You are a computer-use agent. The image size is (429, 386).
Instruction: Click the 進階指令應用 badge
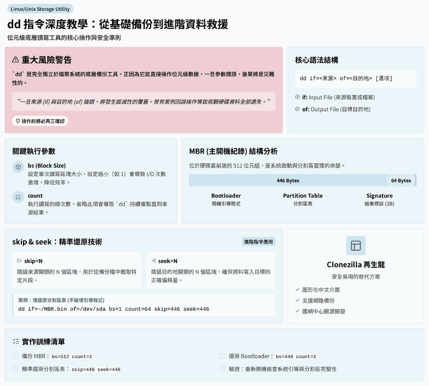click(x=258, y=242)
